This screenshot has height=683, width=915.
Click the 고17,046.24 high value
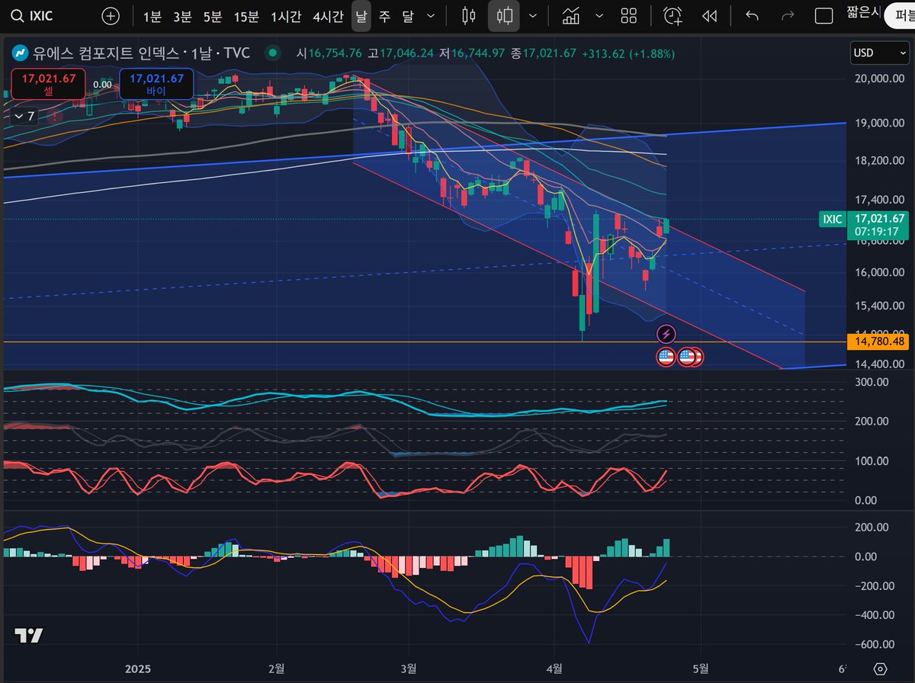(400, 53)
